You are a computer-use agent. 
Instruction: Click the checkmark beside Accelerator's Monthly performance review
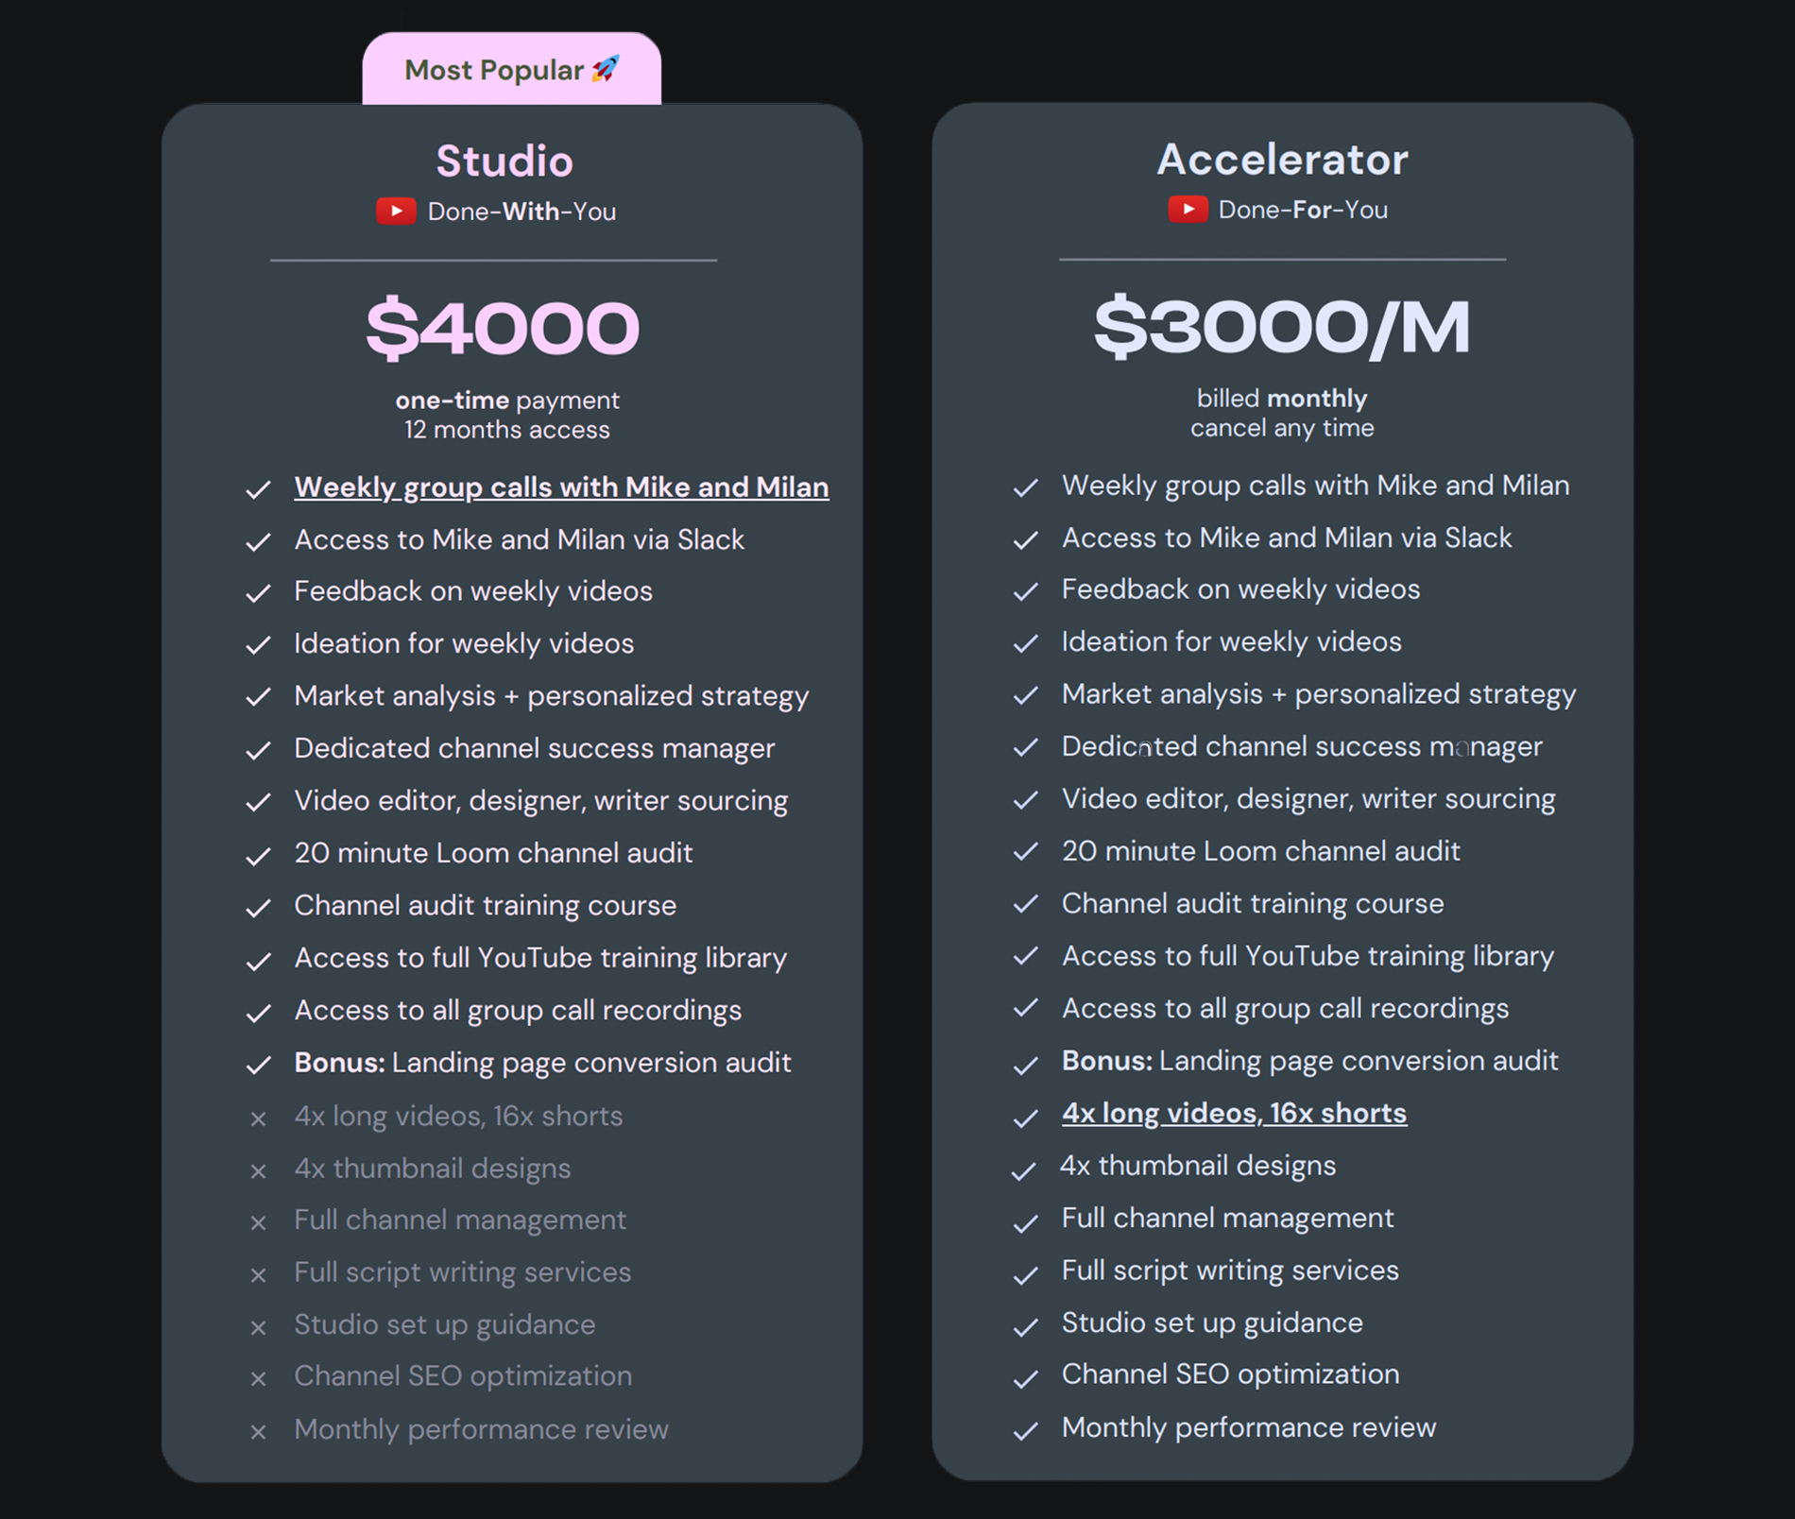[x=1025, y=1431]
